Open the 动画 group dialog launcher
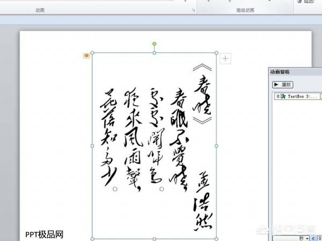 tap(193, 10)
